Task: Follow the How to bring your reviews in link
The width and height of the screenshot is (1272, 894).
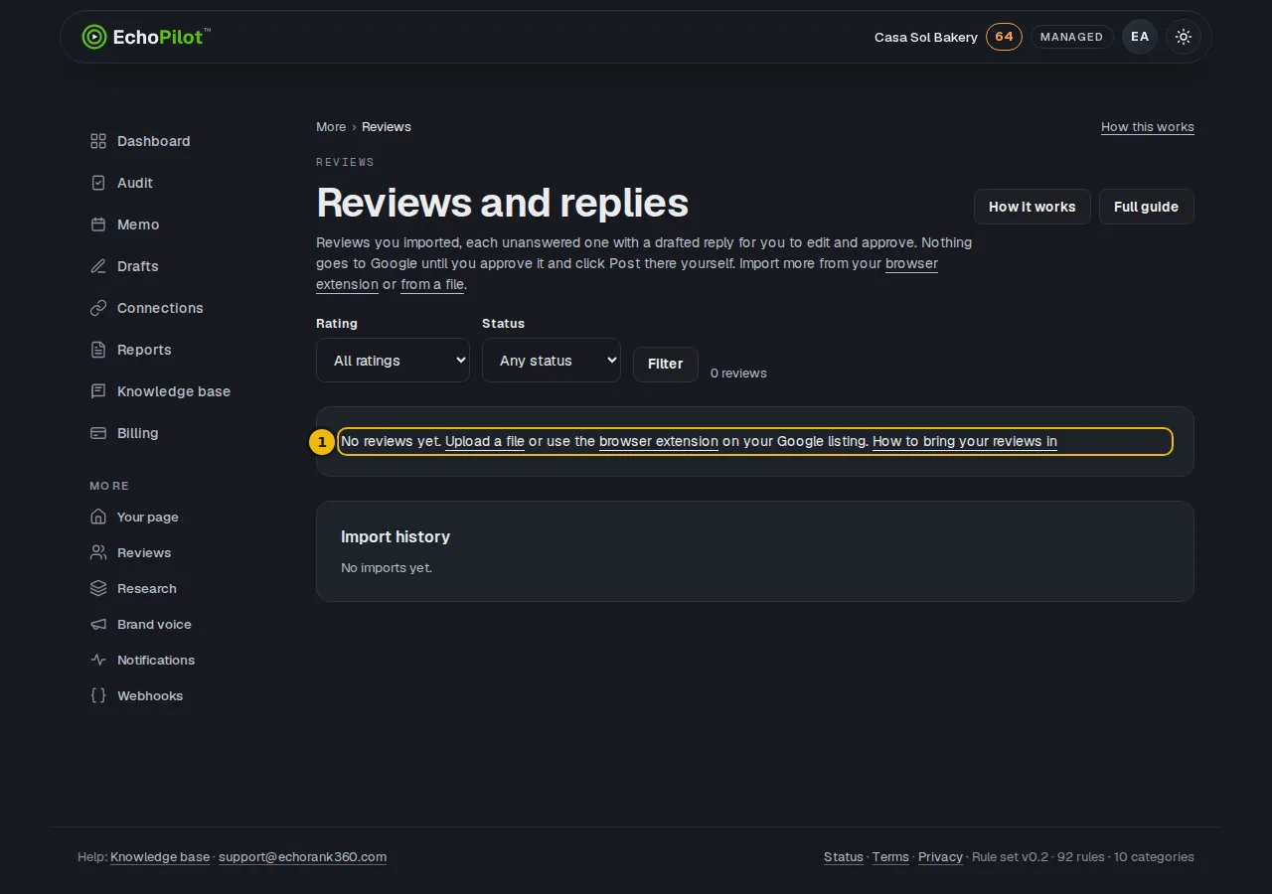Action: (x=965, y=441)
